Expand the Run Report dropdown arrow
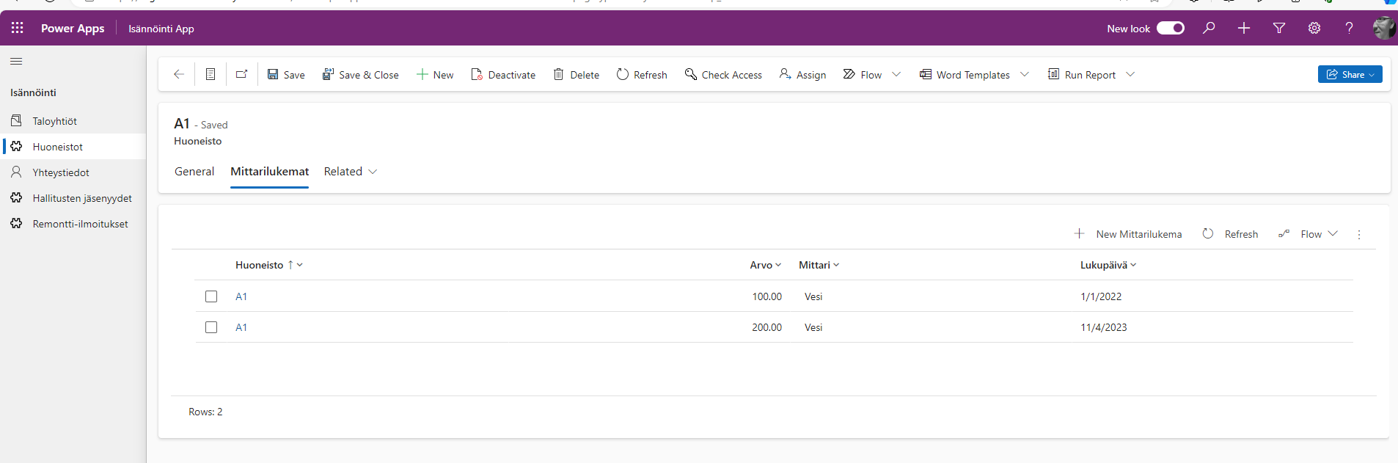Viewport: 1398px width, 463px height. (x=1130, y=74)
